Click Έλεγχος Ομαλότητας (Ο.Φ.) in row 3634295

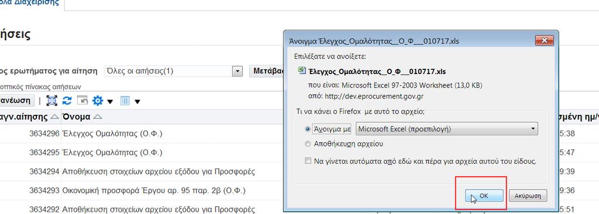[x=112, y=153]
